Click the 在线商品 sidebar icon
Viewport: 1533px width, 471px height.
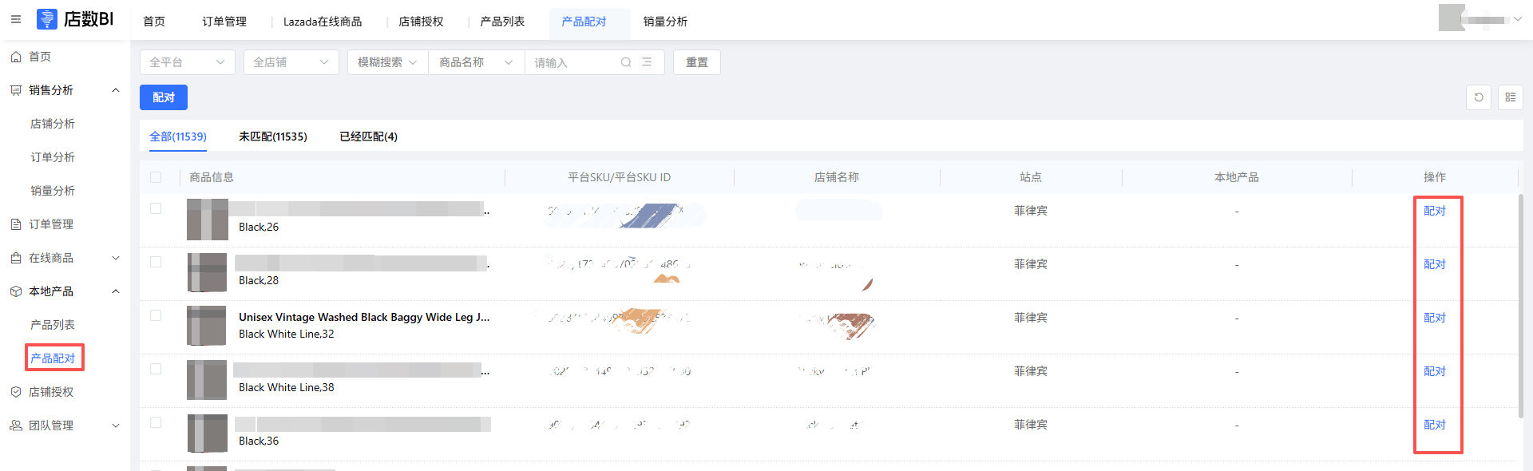tap(16, 258)
